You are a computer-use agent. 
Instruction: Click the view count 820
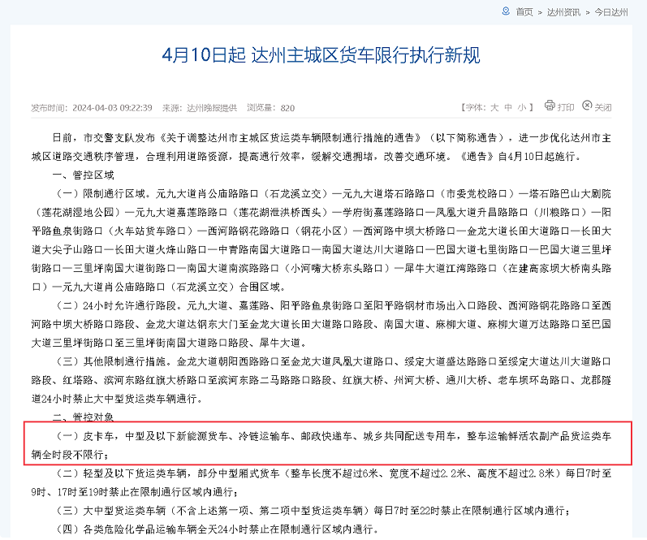click(x=287, y=107)
